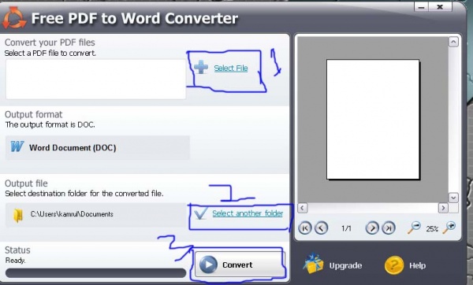Minimize the converter window
The width and height of the screenshot is (473, 285).
click(x=421, y=6)
